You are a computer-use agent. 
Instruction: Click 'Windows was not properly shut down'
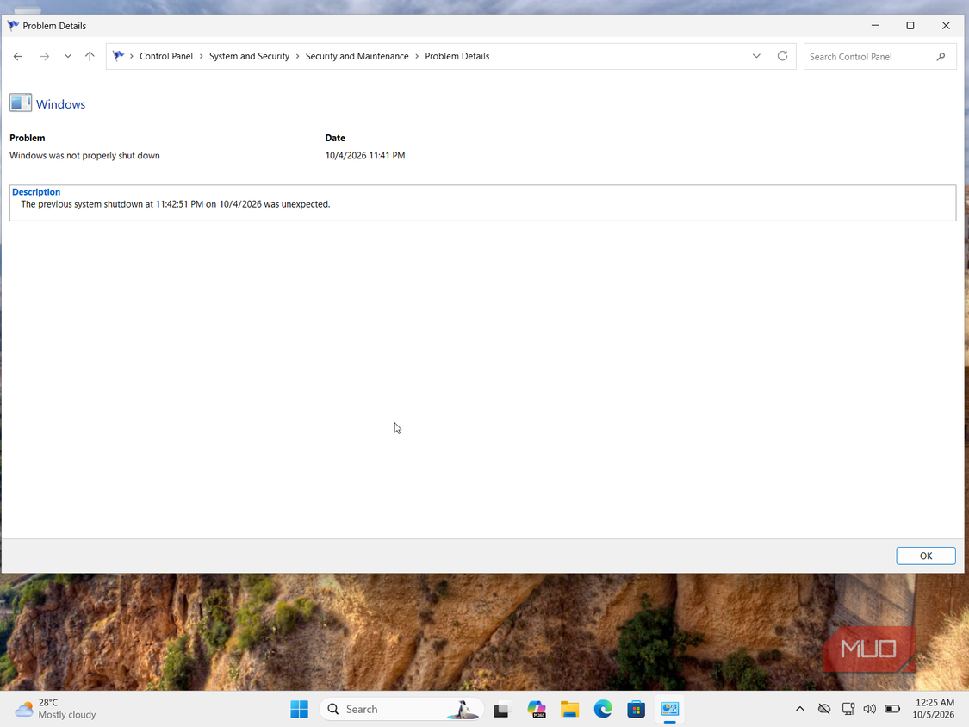coord(84,156)
